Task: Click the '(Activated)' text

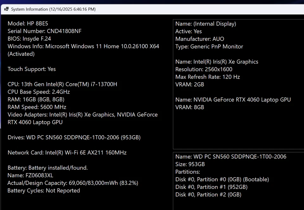Action: pos(21,54)
